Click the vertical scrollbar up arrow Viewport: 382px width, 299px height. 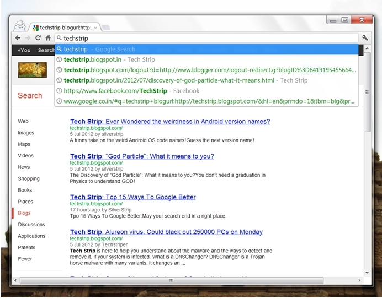pos(367,48)
